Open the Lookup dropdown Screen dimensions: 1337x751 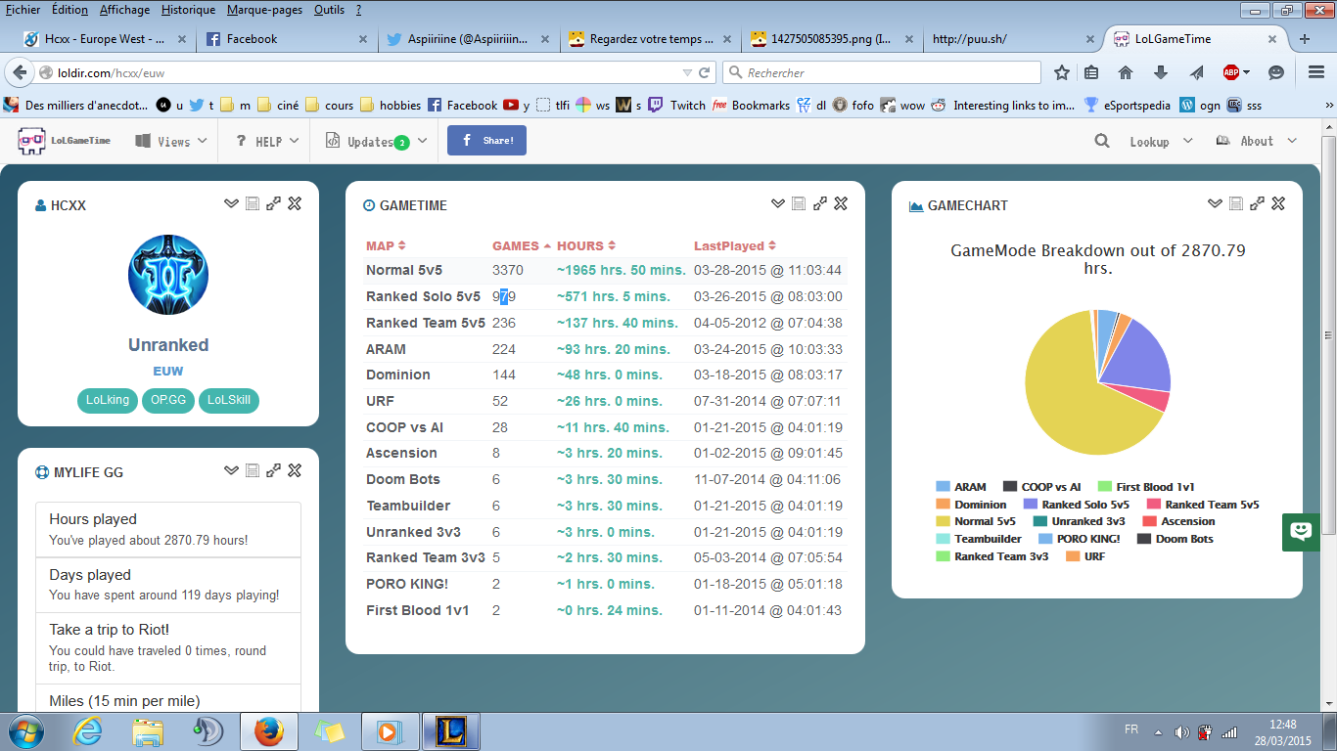pyautogui.click(x=1161, y=141)
